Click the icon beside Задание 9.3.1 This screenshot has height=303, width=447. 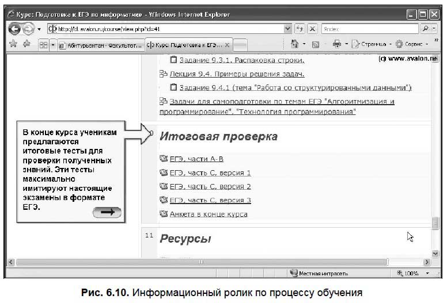point(173,60)
